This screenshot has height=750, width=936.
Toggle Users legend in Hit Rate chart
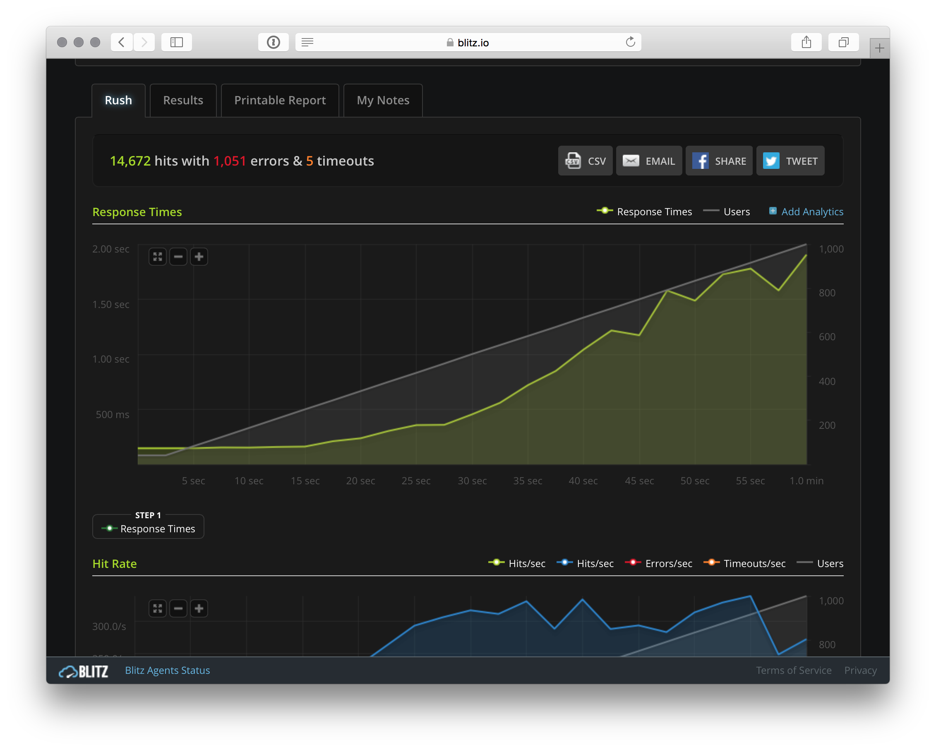pos(820,563)
